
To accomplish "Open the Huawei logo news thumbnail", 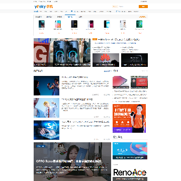I will point(106,60).
